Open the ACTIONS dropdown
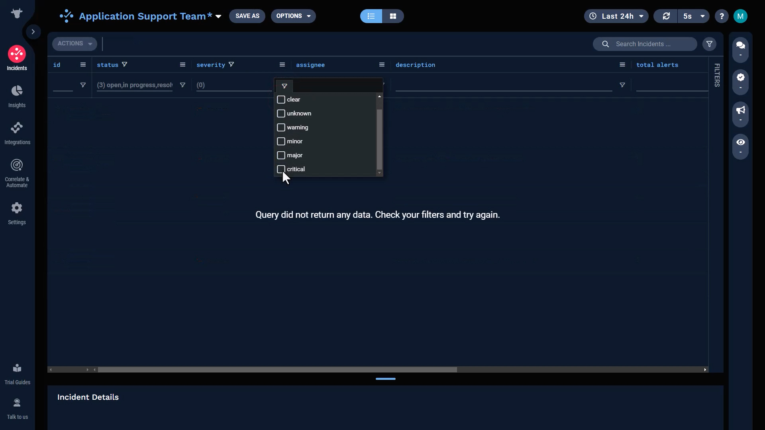Screen dimensions: 765x430 [x=75, y=43]
